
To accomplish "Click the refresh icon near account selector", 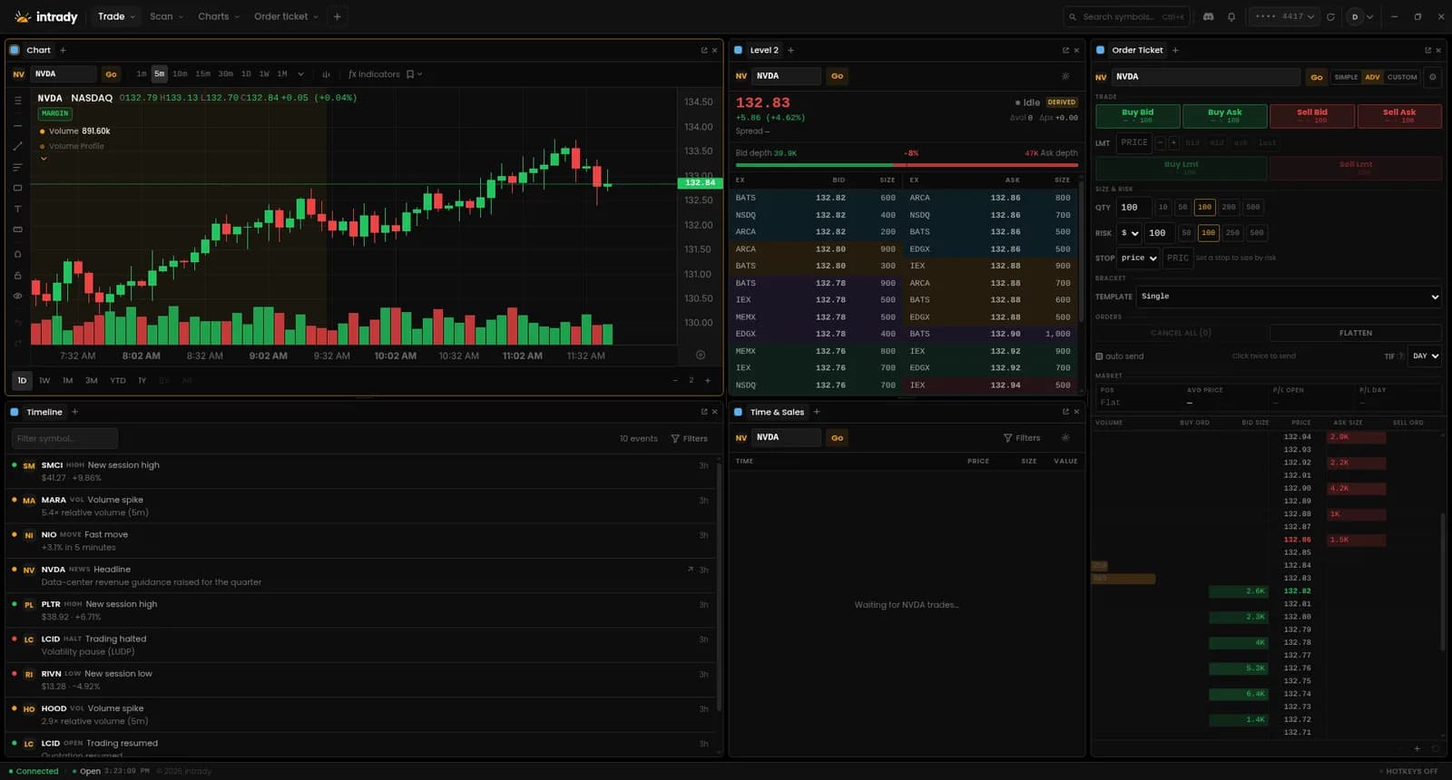I will click(1330, 16).
